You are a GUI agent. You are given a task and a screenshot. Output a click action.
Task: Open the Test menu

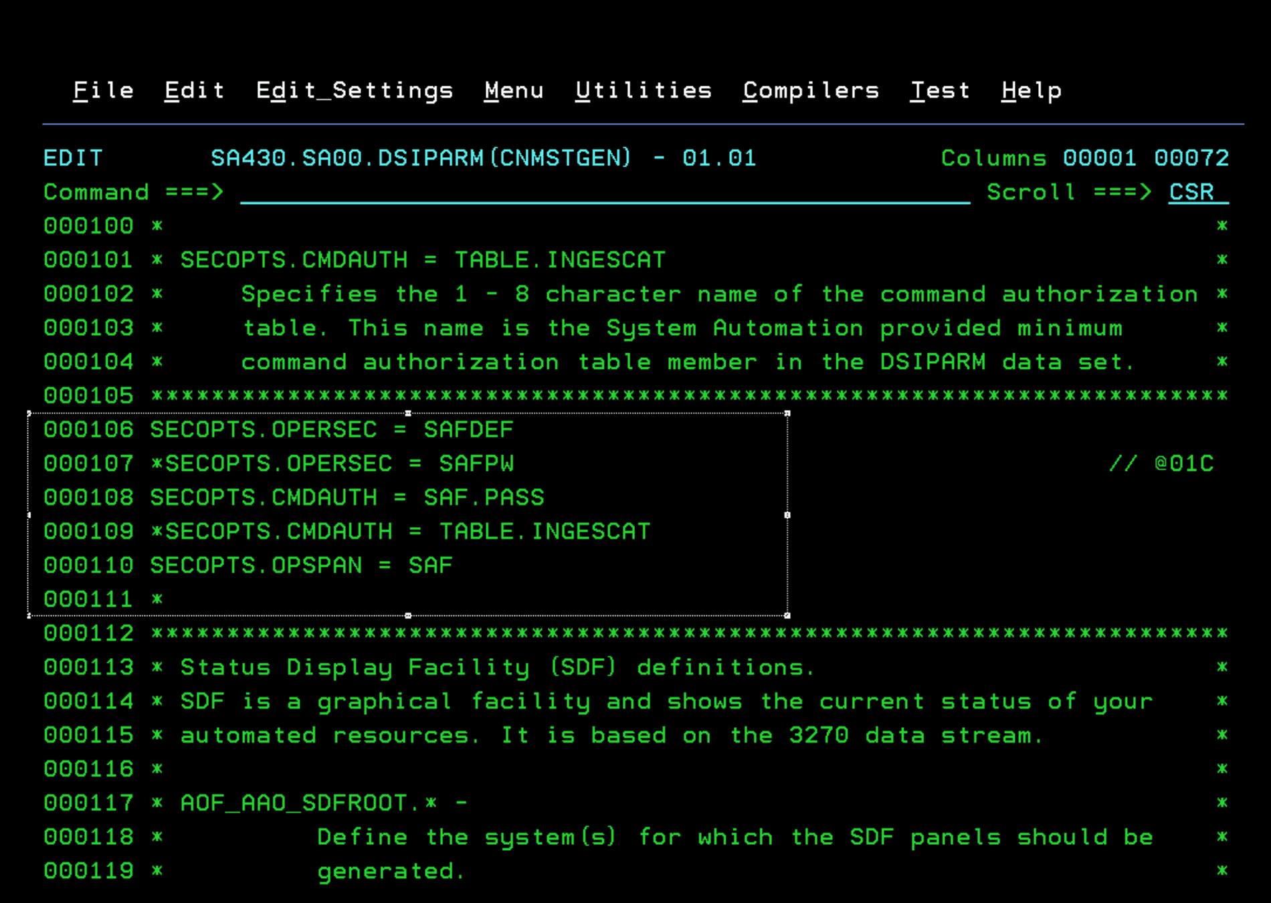click(x=940, y=90)
